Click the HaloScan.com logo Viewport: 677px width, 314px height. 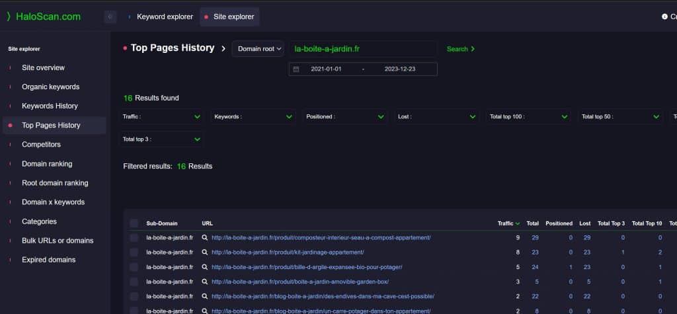44,17
